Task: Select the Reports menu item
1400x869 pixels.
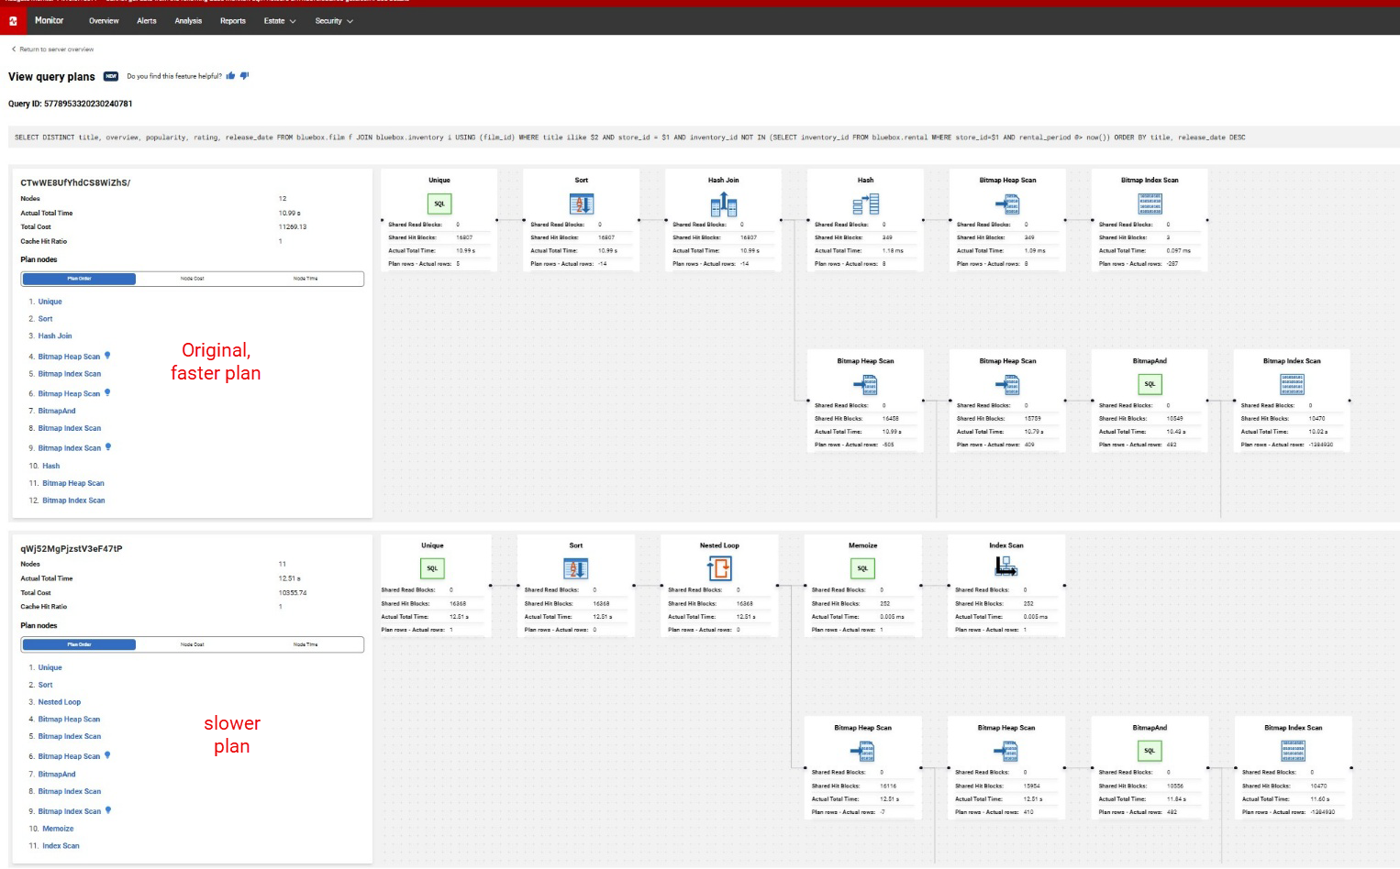Action: pos(233,21)
